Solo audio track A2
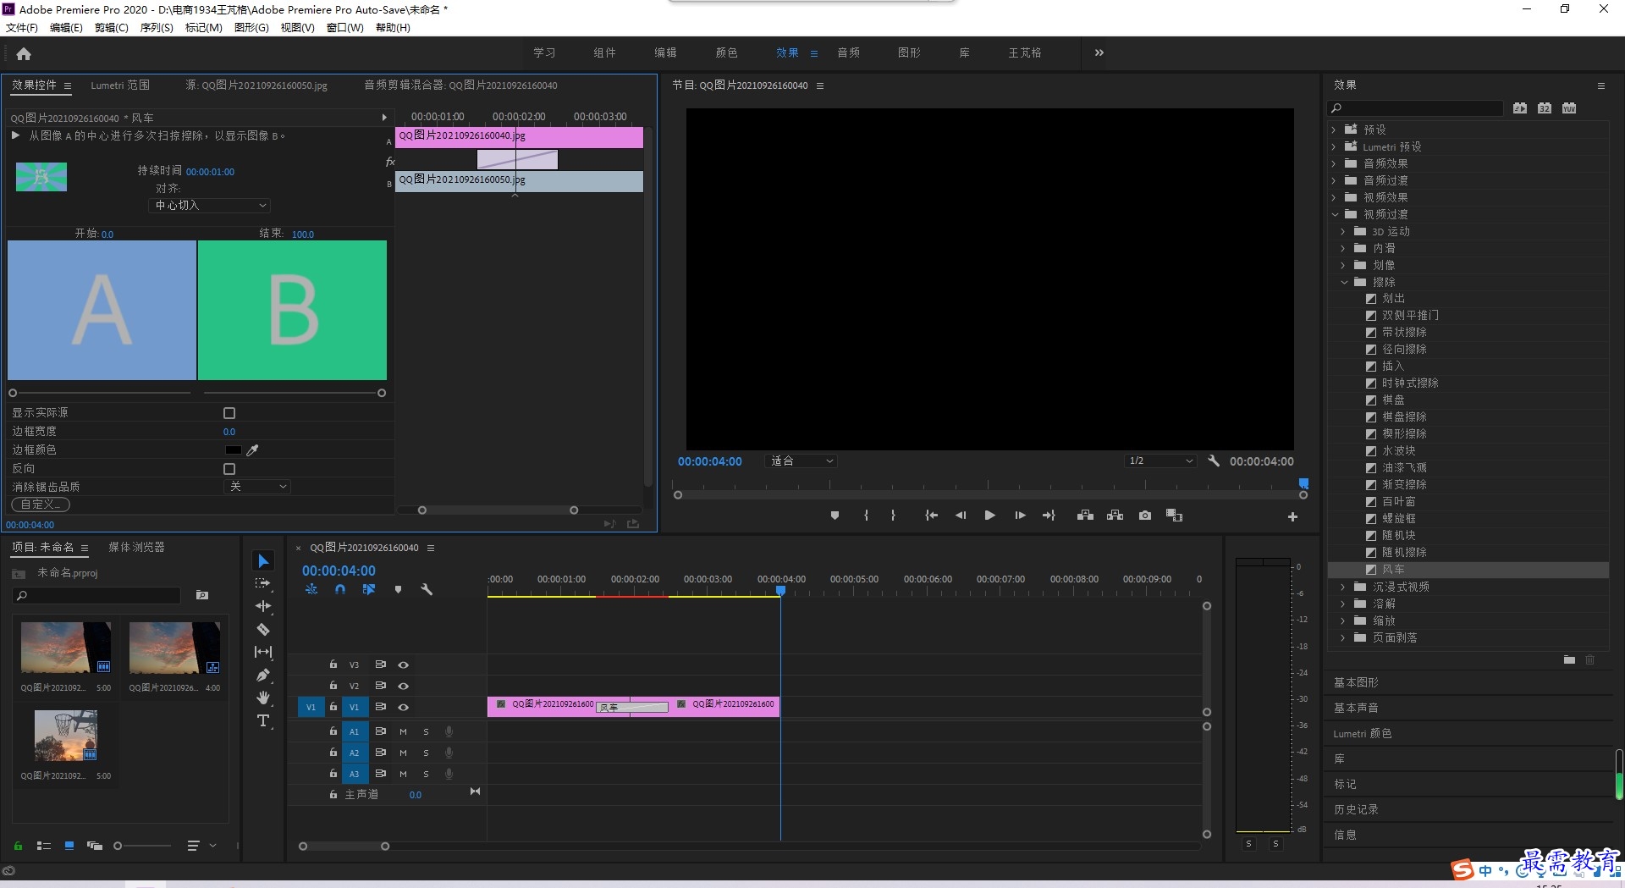The width and height of the screenshot is (1625, 888). click(426, 753)
